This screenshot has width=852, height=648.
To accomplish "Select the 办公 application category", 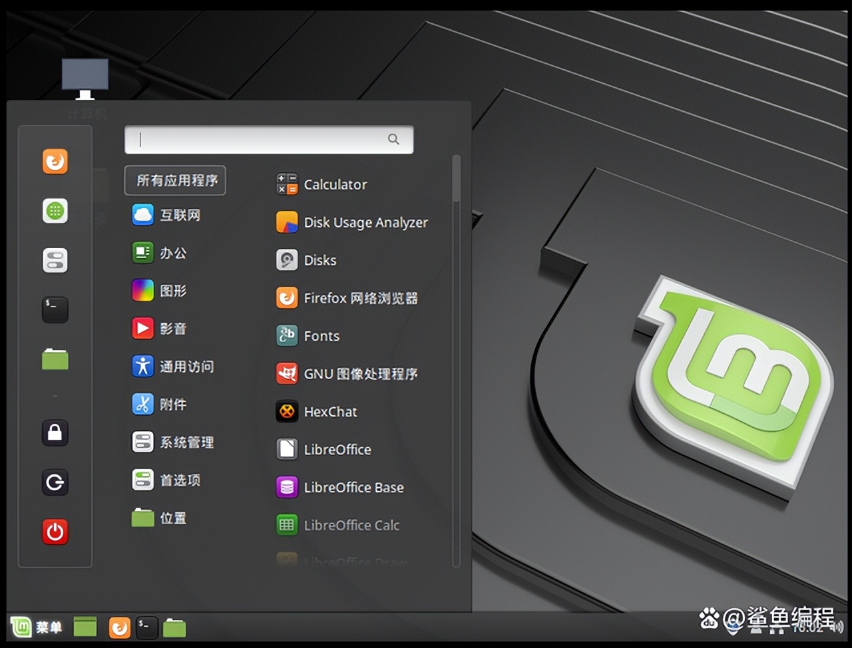I will (x=174, y=253).
